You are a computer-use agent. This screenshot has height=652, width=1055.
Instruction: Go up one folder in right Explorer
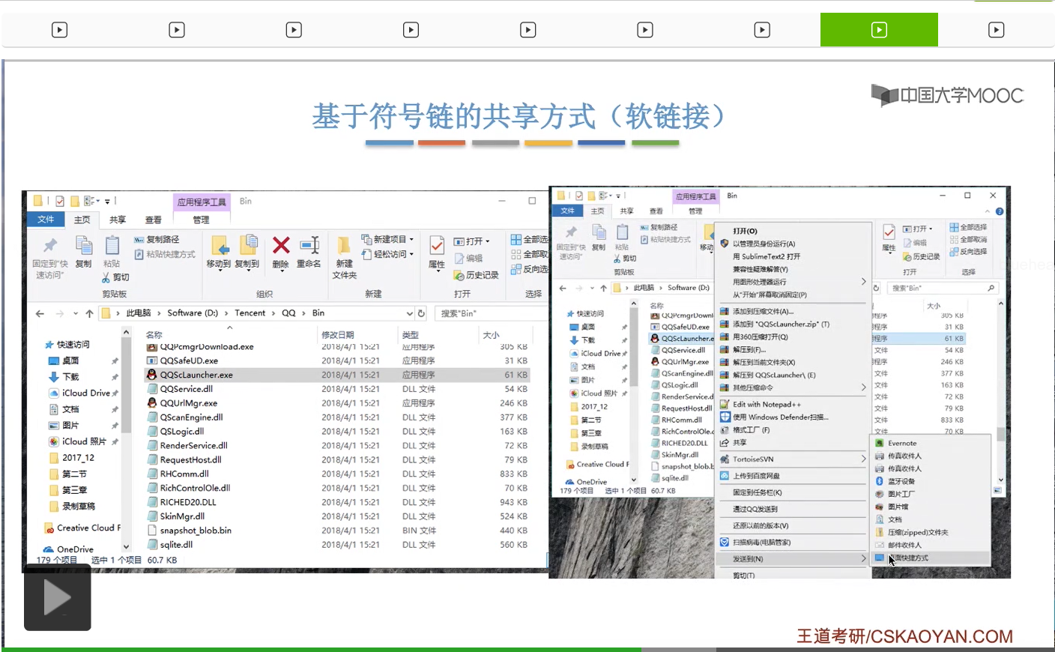603,288
